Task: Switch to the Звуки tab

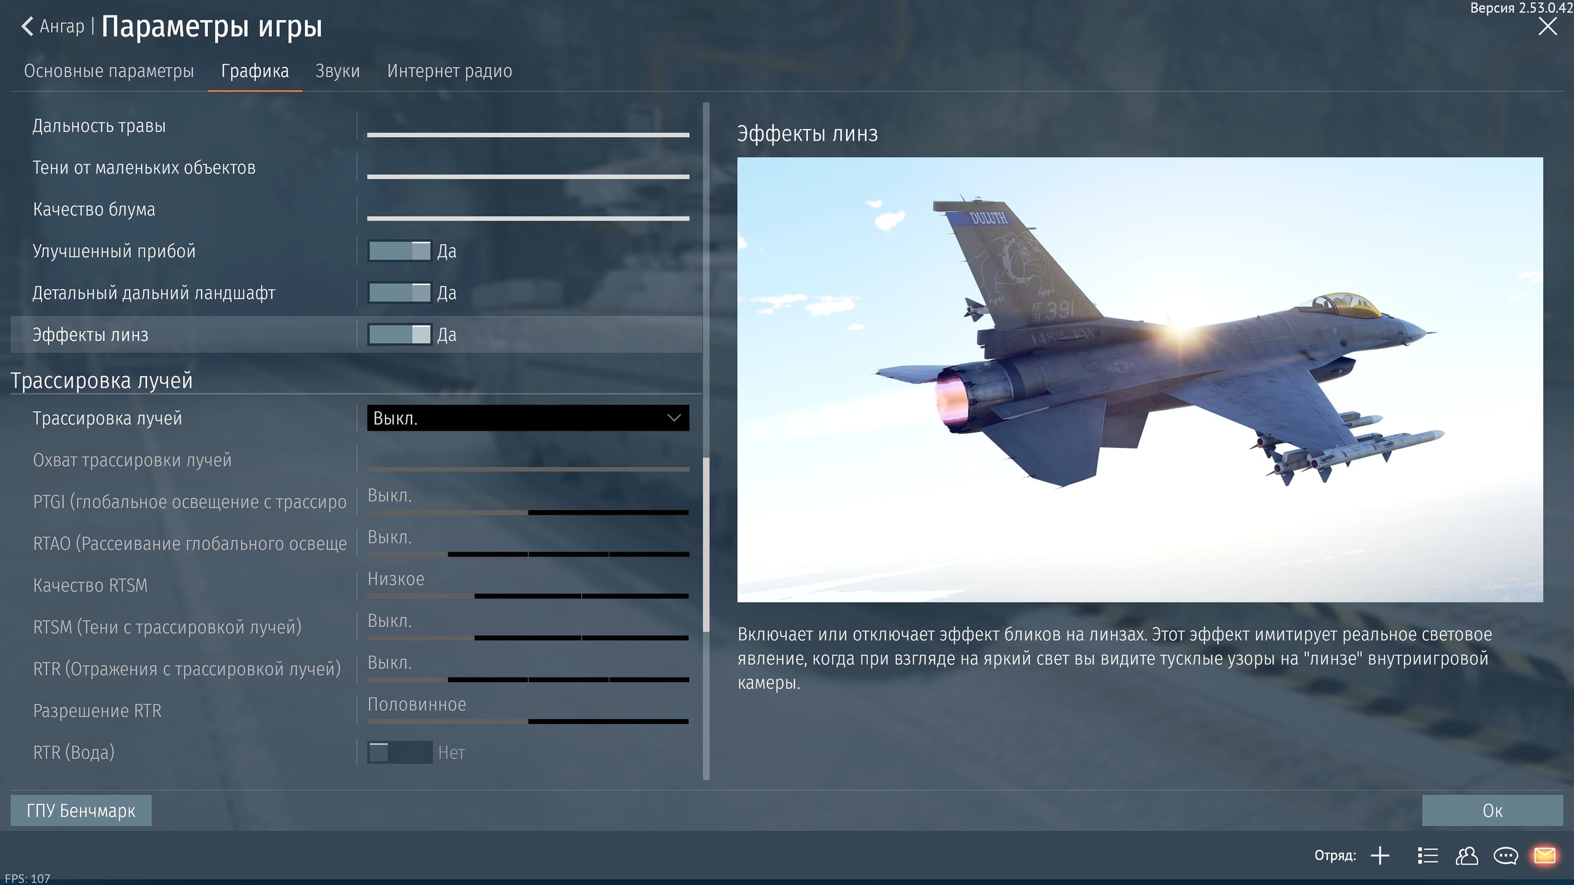Action: [337, 71]
